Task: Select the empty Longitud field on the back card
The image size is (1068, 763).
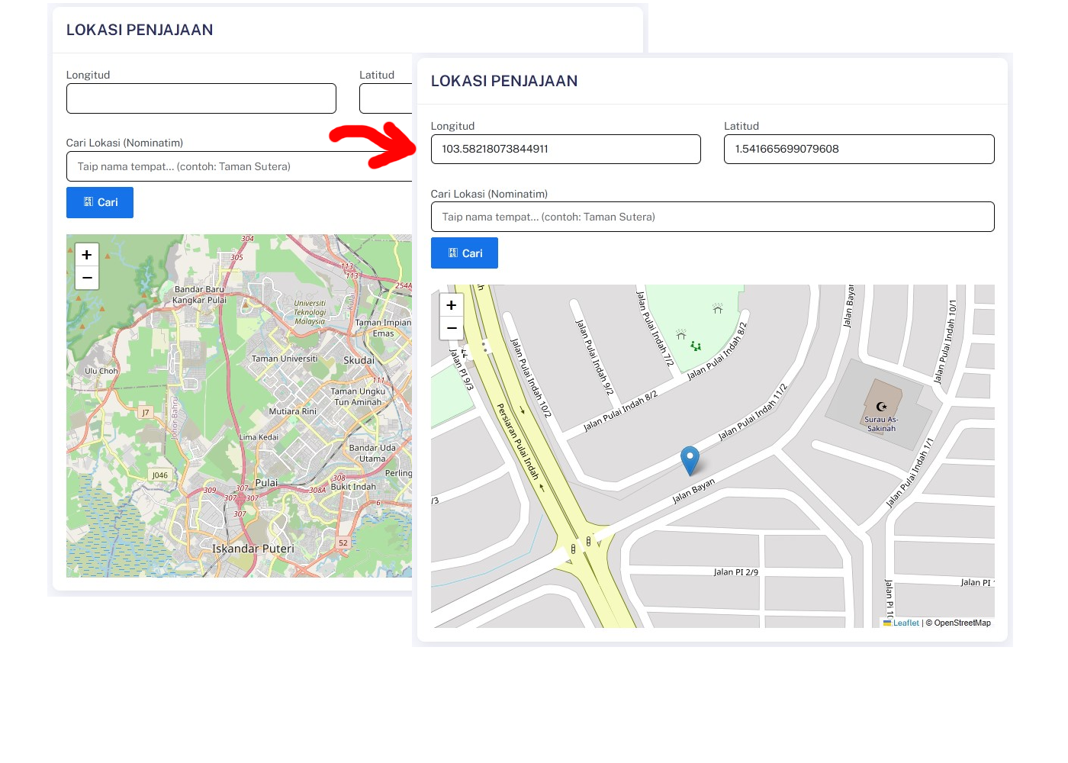Action: pos(201,98)
